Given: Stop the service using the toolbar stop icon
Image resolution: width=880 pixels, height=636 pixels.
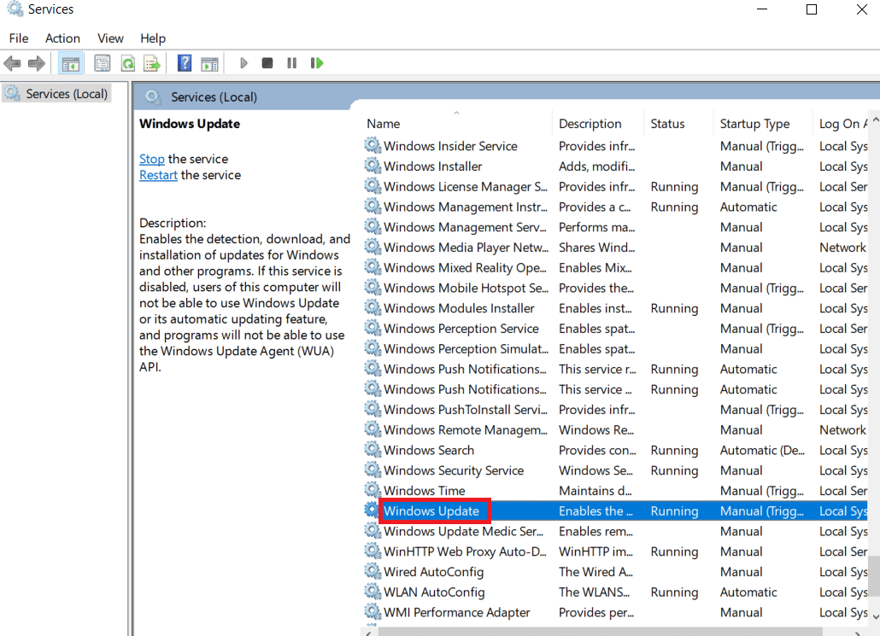Looking at the screenshot, I should (267, 62).
